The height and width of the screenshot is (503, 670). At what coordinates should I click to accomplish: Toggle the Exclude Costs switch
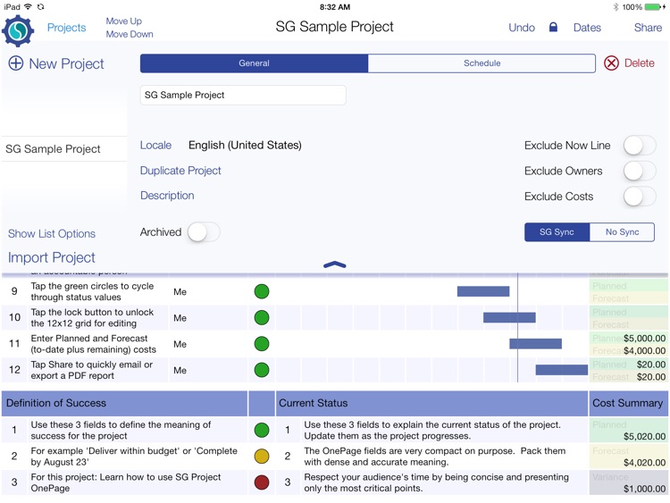pos(640,197)
